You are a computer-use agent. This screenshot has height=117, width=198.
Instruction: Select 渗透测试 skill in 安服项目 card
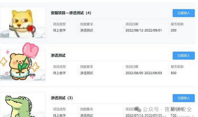pos(86,30)
